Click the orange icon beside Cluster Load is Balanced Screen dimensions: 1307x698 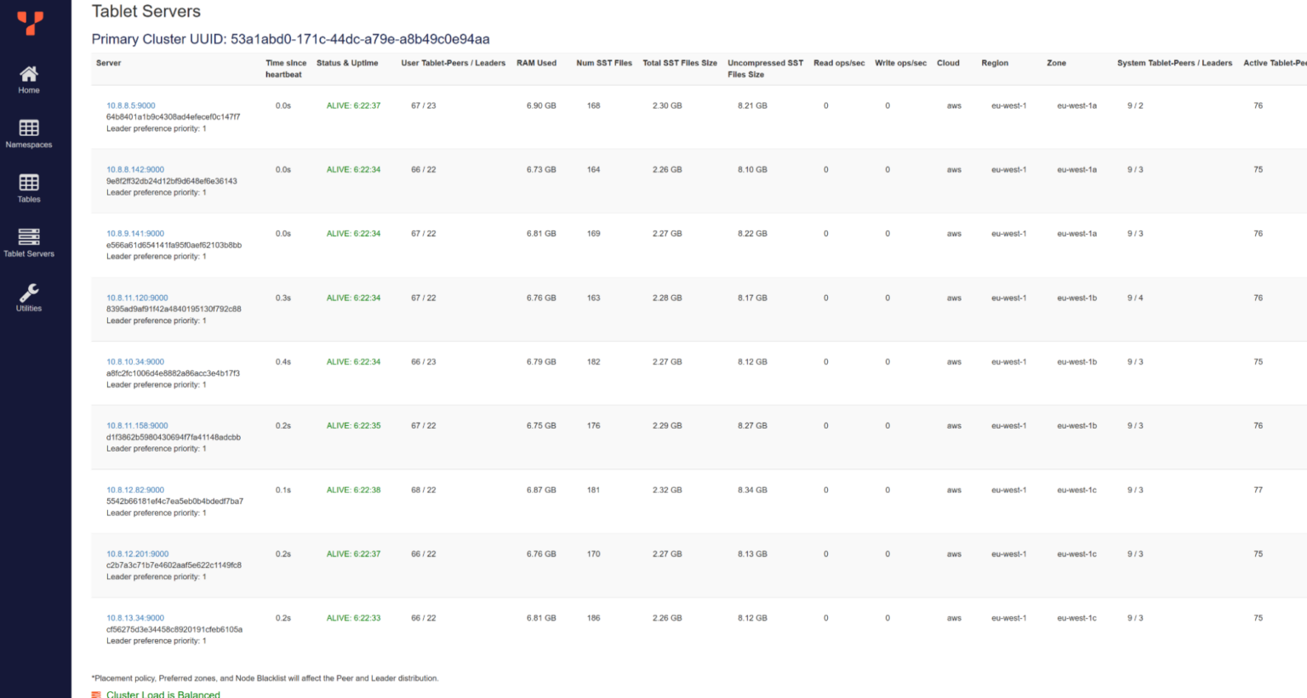(94, 694)
